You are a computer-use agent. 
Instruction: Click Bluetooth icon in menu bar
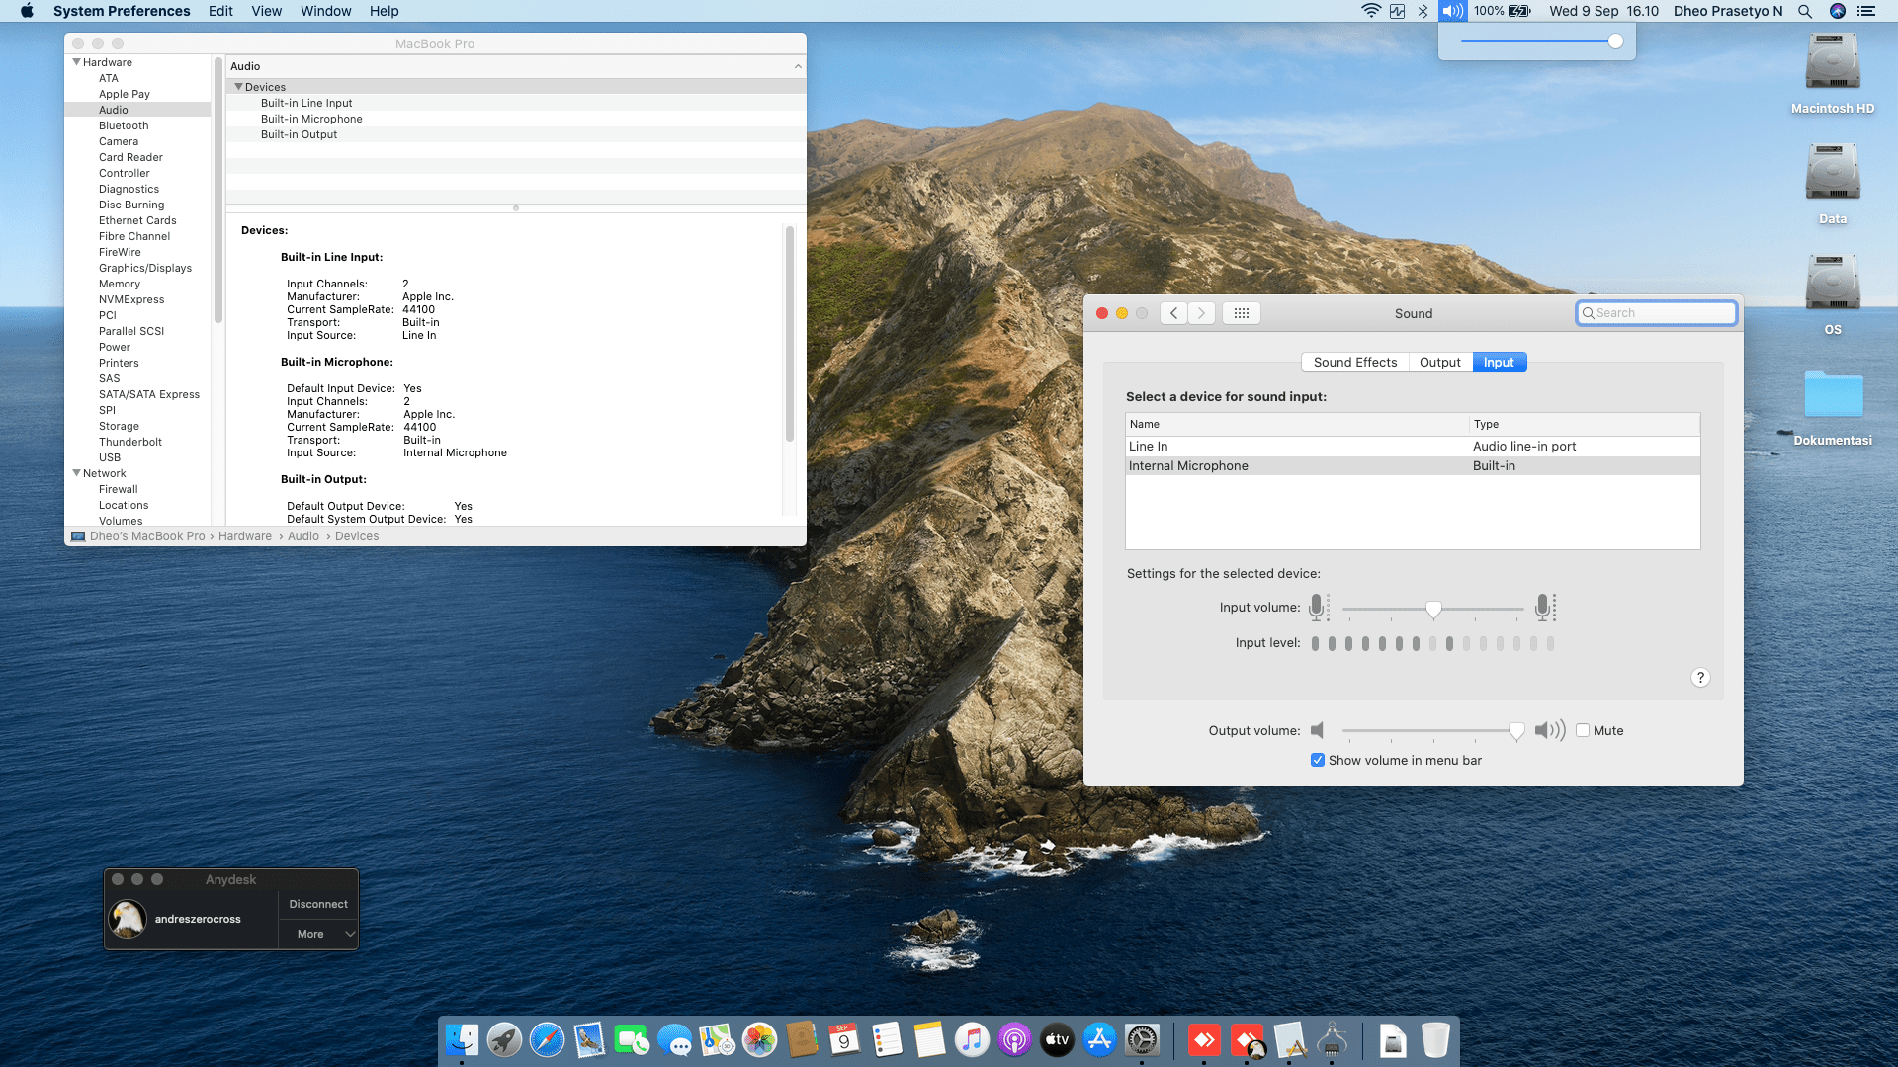[1423, 11]
